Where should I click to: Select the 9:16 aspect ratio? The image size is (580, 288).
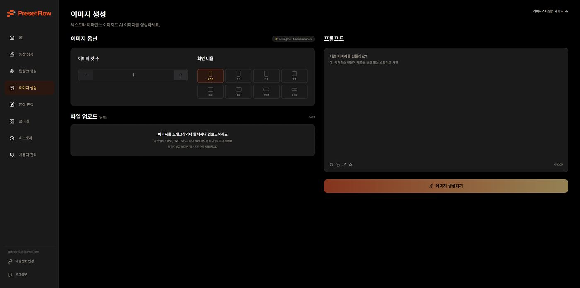(210, 76)
